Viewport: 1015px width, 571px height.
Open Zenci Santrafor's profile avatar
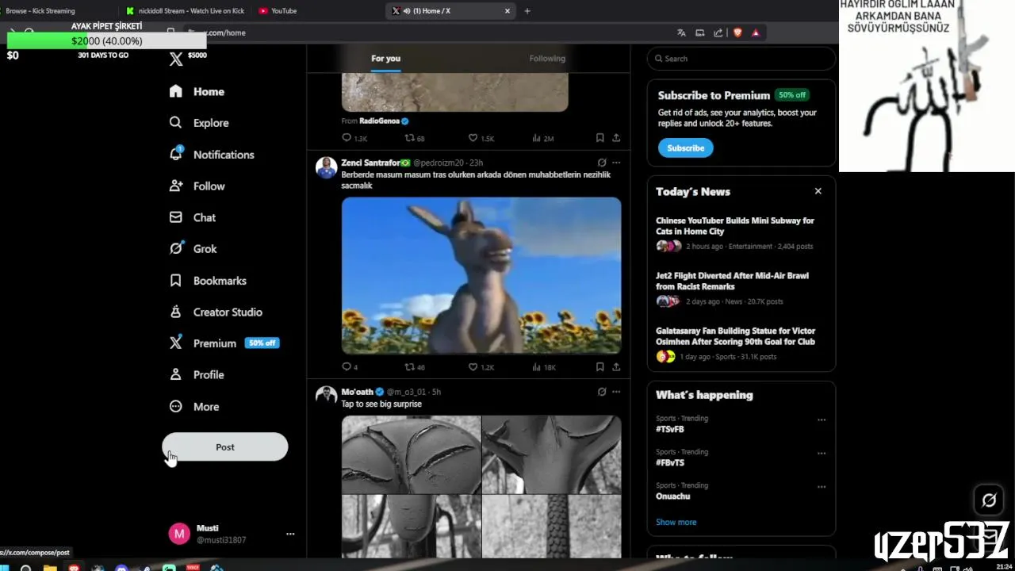click(x=326, y=168)
